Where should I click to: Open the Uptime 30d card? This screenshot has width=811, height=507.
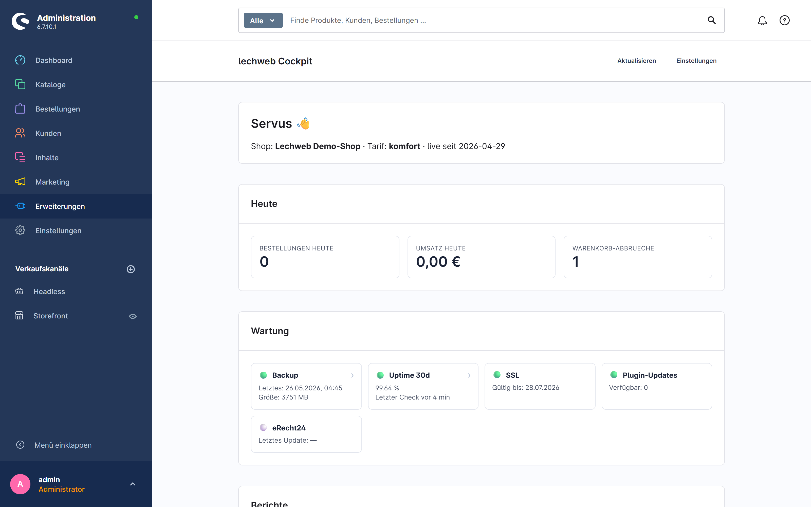click(x=423, y=386)
